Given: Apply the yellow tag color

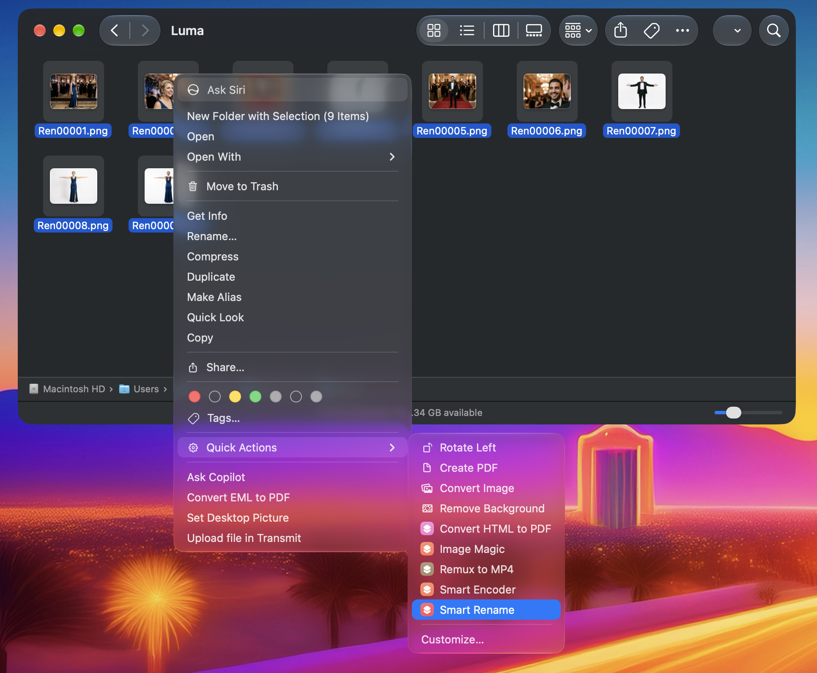Looking at the screenshot, I should (235, 397).
